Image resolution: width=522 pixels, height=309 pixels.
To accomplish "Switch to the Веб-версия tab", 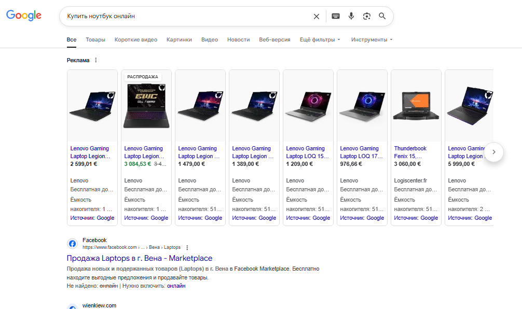I will (274, 39).
